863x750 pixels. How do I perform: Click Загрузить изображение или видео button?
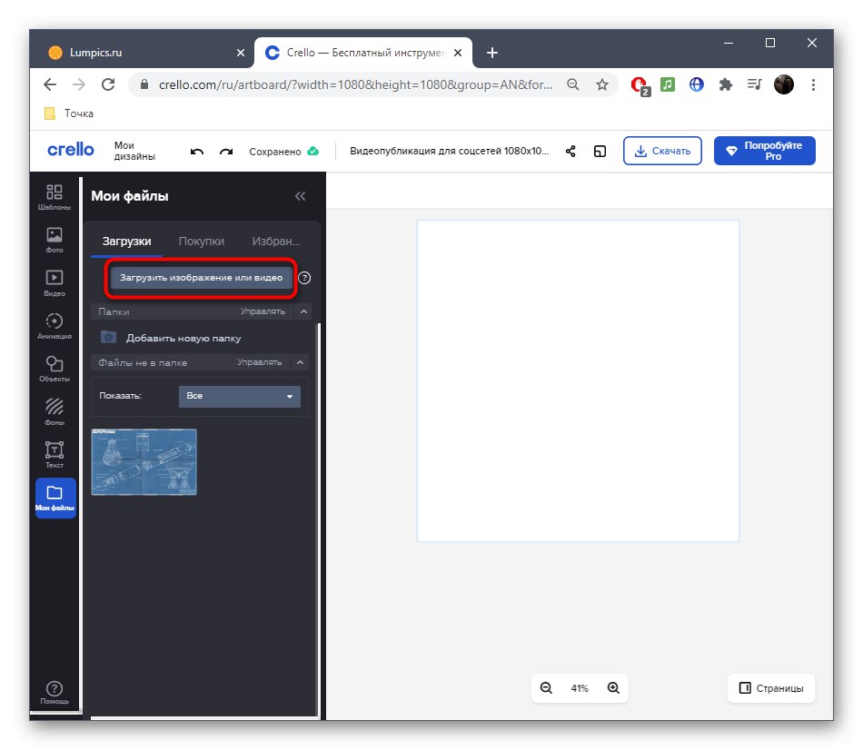(201, 278)
